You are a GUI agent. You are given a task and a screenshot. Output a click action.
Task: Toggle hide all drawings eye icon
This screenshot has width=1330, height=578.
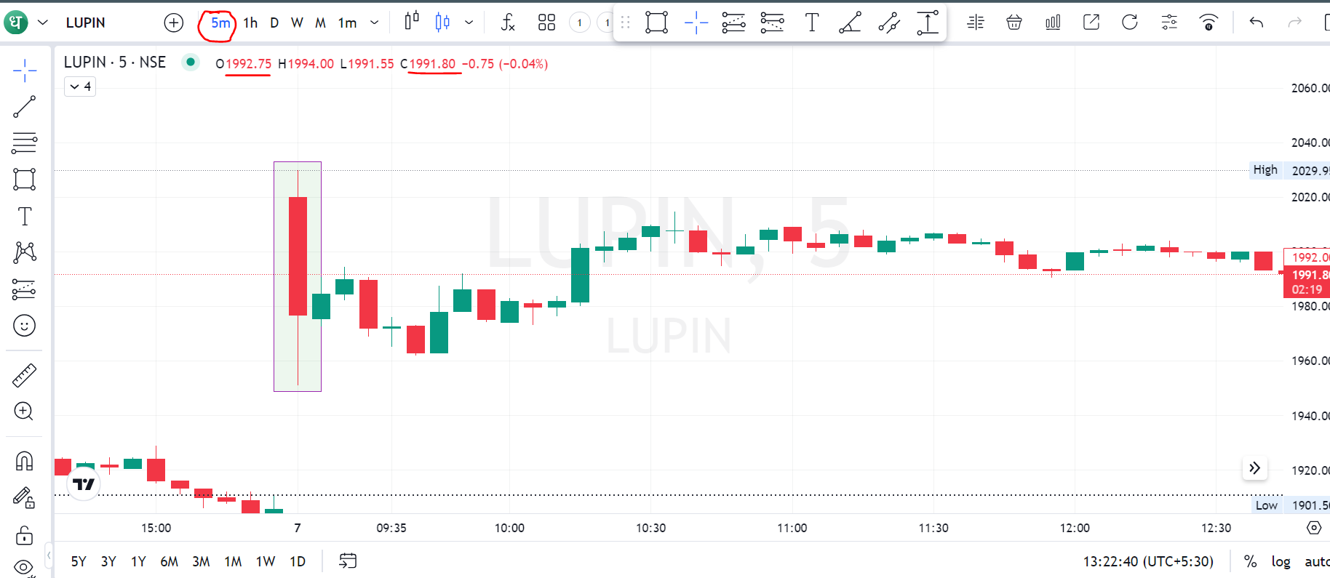click(24, 567)
